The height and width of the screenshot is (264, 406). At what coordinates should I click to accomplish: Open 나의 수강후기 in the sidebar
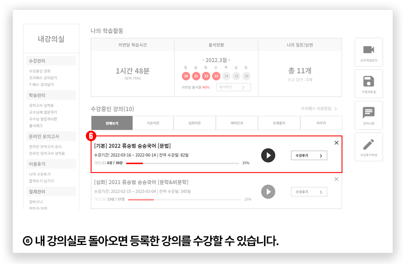click(40, 174)
